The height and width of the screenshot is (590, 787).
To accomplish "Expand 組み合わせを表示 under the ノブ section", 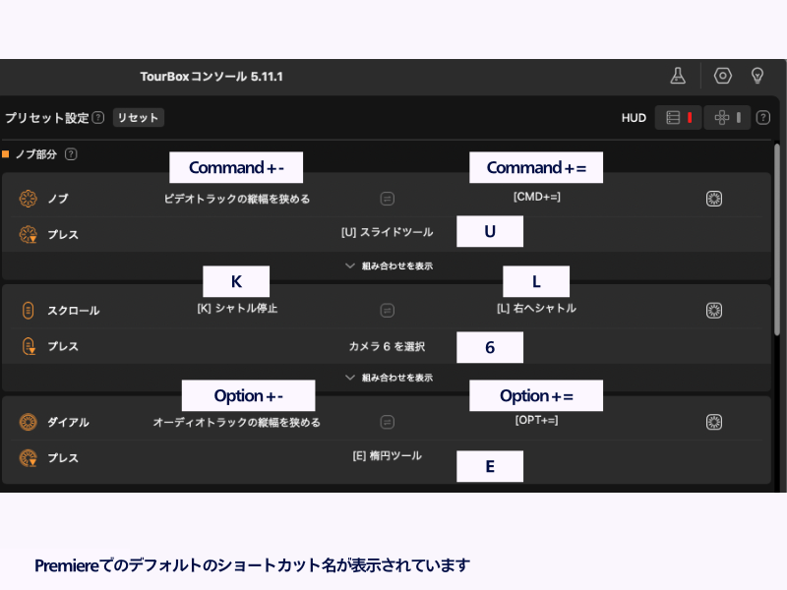I will click(x=389, y=265).
